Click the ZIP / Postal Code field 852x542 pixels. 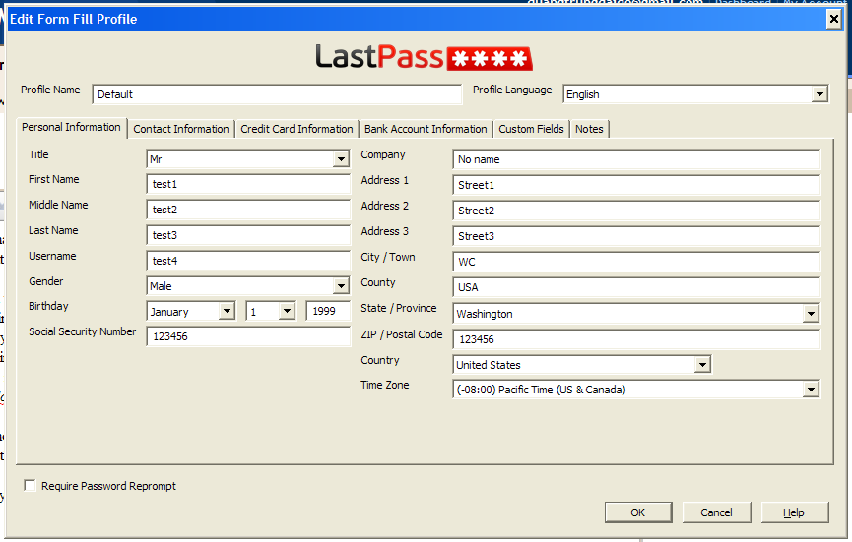(x=635, y=339)
